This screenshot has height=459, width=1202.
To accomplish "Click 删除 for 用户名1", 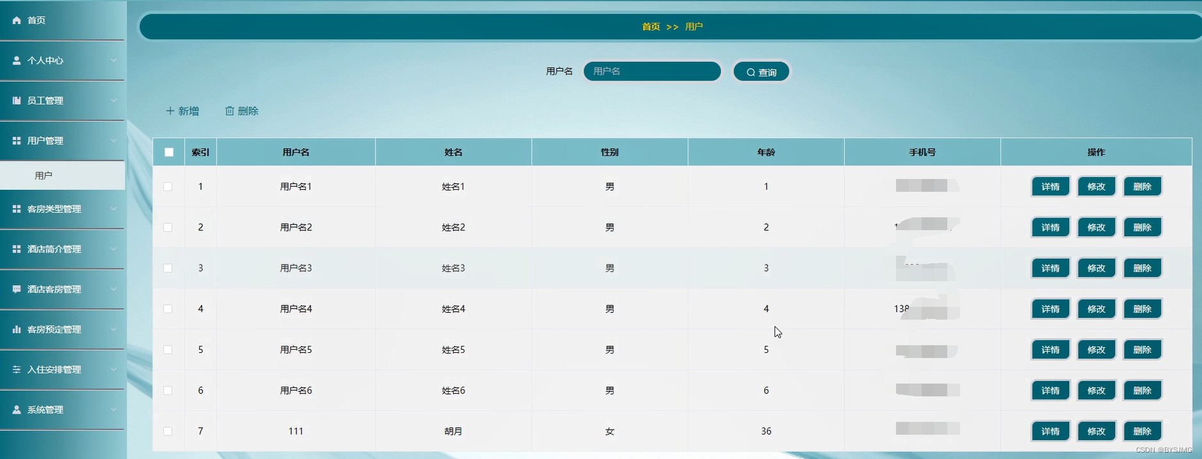I will (x=1142, y=187).
